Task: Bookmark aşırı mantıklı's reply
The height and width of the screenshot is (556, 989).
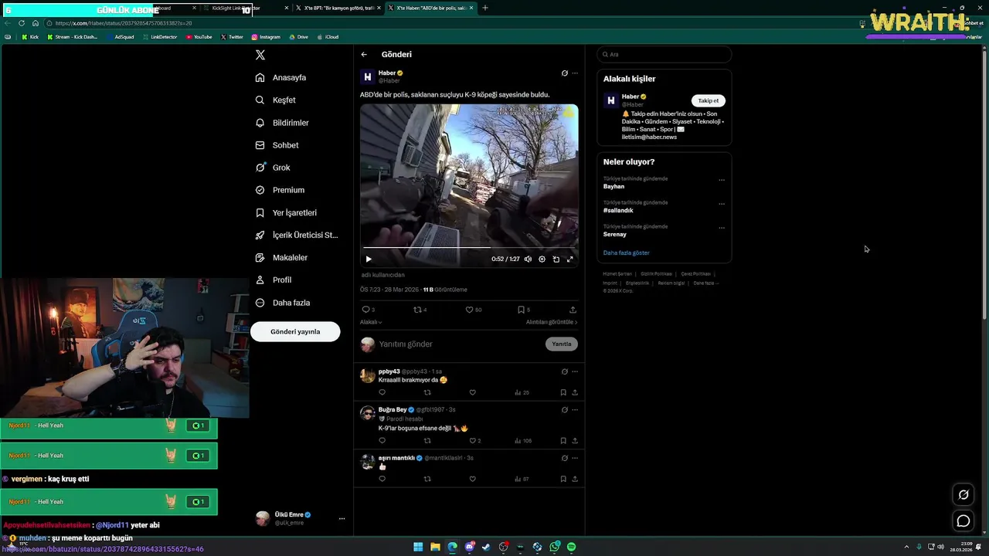Action: click(x=563, y=479)
